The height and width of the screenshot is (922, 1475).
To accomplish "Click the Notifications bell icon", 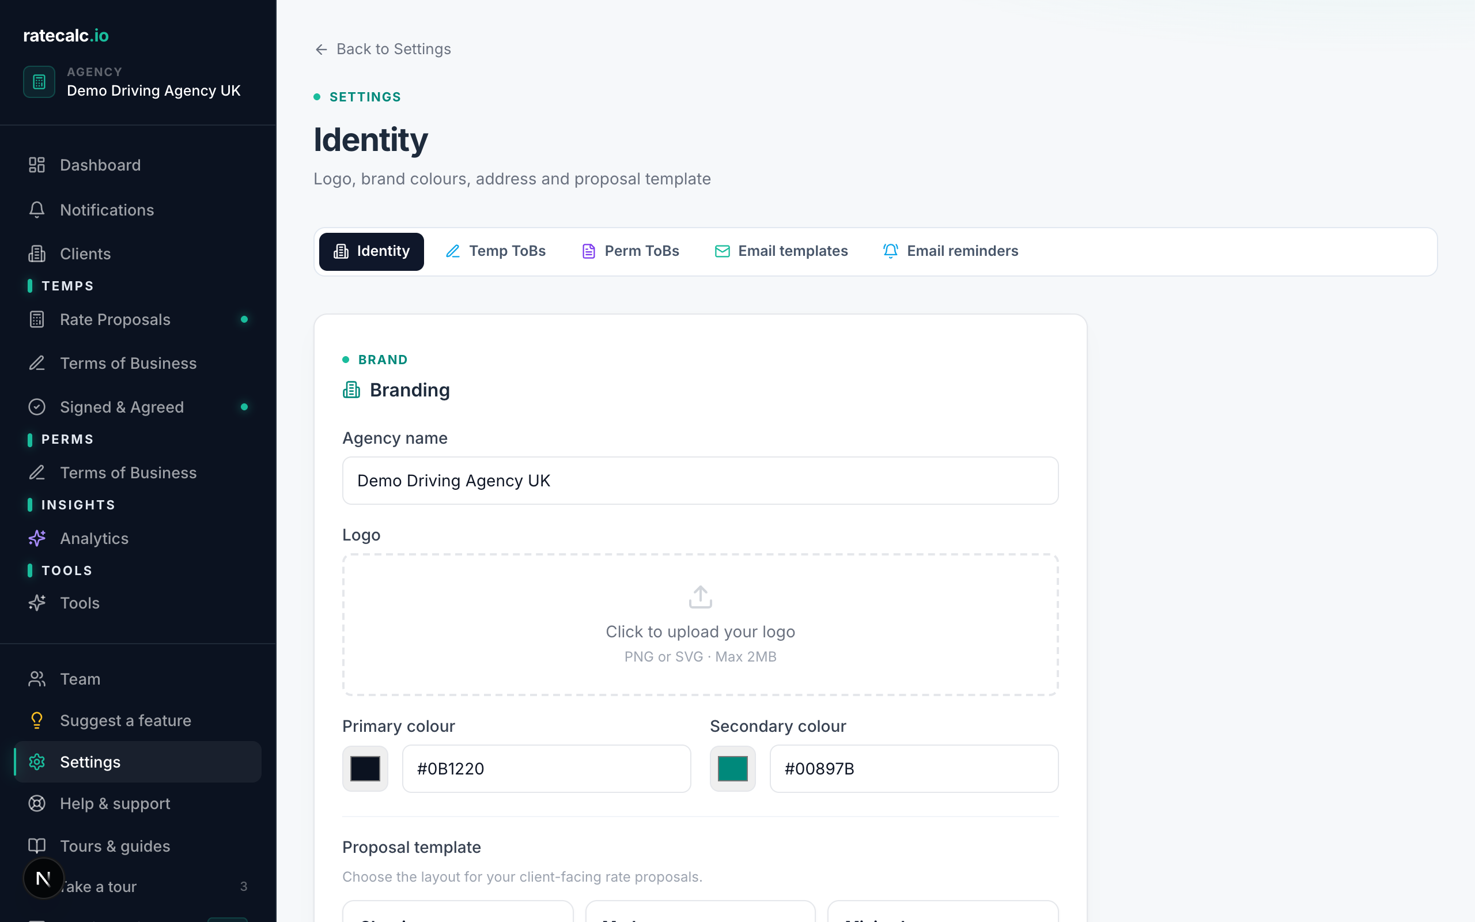I will pos(36,210).
